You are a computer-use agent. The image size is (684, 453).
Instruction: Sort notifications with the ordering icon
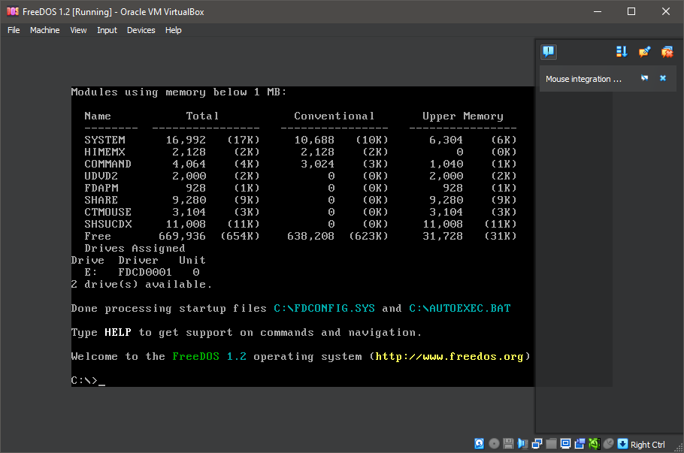[x=622, y=52]
